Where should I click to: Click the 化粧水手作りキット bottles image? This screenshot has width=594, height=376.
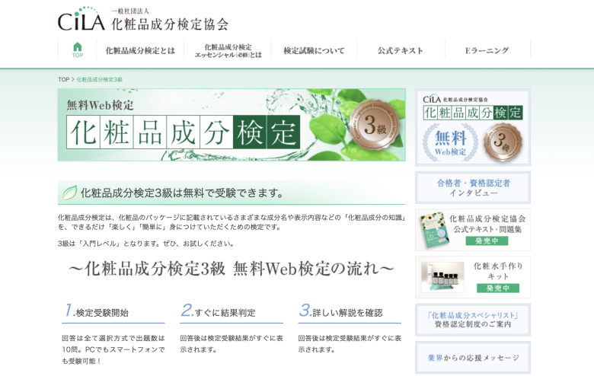(x=442, y=277)
